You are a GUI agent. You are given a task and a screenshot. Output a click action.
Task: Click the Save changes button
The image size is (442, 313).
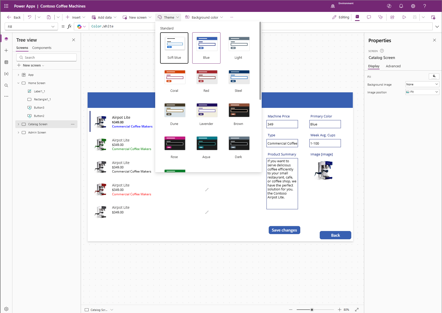[x=284, y=230]
